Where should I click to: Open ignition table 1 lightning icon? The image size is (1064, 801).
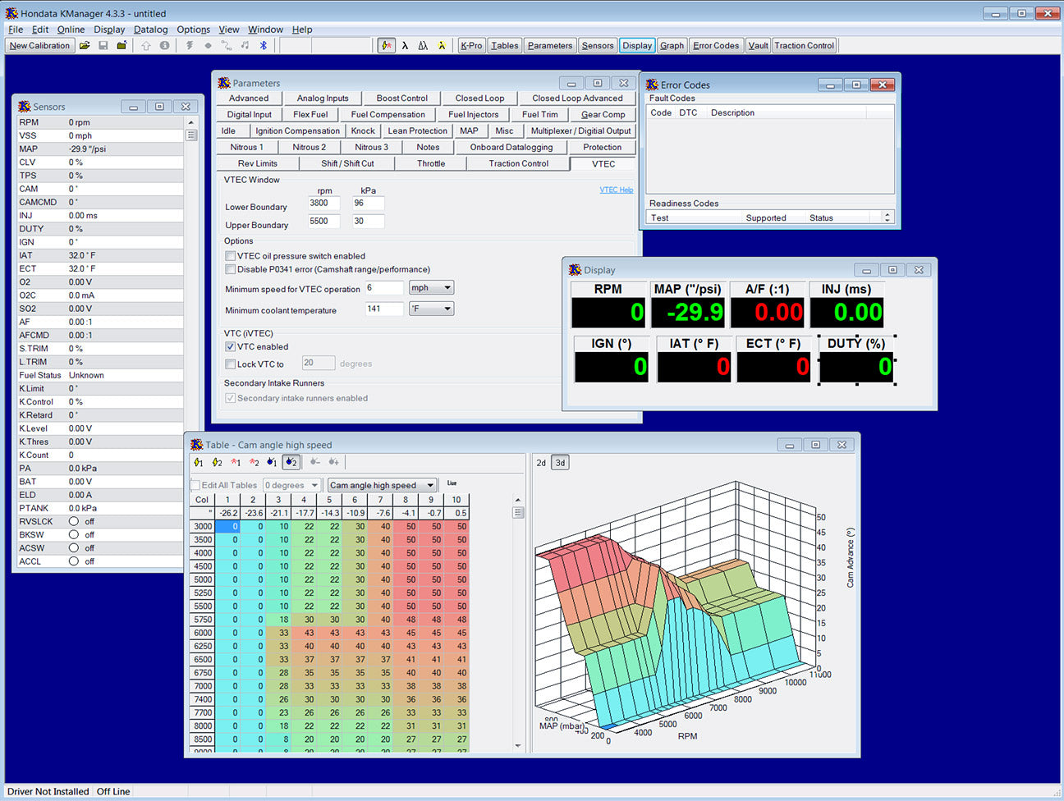pyautogui.click(x=199, y=463)
